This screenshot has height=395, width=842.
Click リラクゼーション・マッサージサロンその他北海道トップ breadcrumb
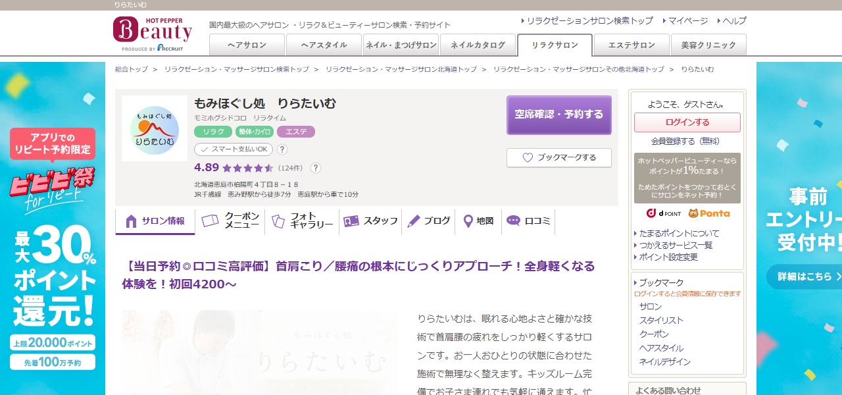[x=579, y=69]
